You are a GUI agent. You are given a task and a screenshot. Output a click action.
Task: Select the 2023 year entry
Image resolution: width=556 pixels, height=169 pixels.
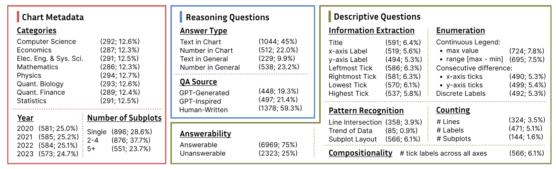[25, 154]
